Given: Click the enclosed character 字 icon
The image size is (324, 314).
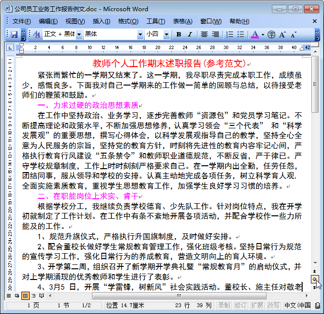Looking at the screenshot, I should click(271, 35).
